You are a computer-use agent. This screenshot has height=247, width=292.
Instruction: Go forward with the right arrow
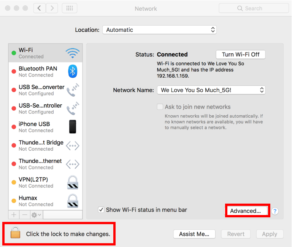click(52, 8)
